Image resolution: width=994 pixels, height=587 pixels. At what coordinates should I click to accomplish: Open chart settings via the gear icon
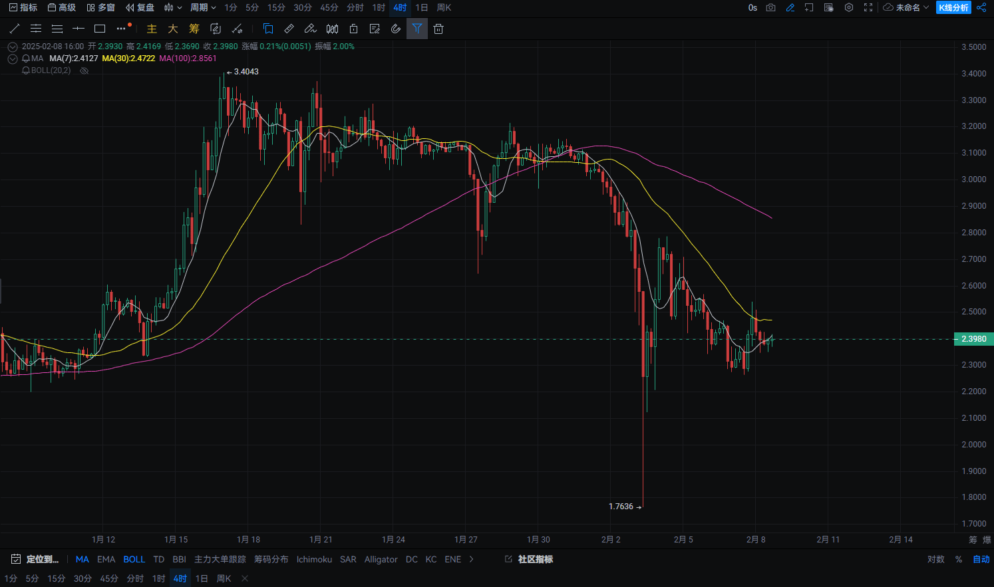click(849, 8)
